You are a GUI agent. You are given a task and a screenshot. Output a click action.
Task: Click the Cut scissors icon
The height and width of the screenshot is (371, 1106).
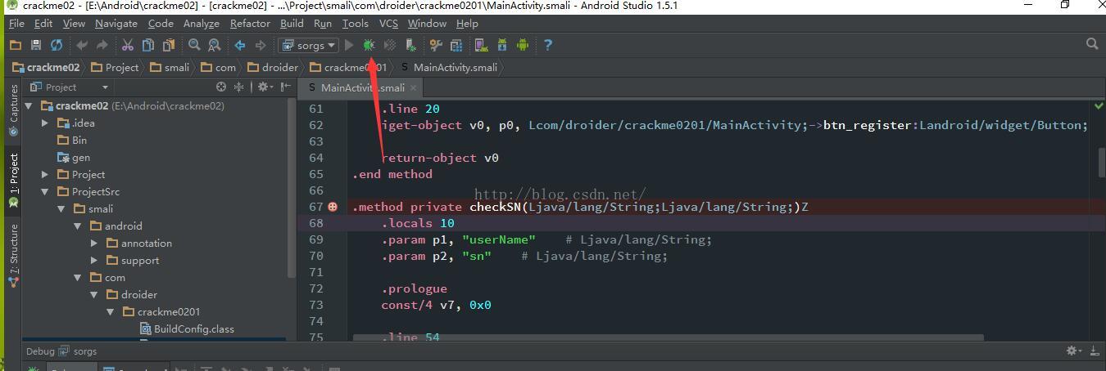pyautogui.click(x=128, y=45)
